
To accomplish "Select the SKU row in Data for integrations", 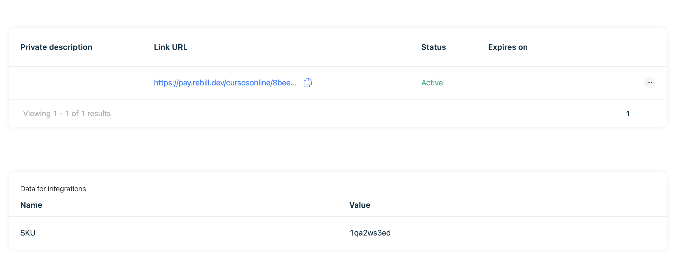I will point(28,233).
